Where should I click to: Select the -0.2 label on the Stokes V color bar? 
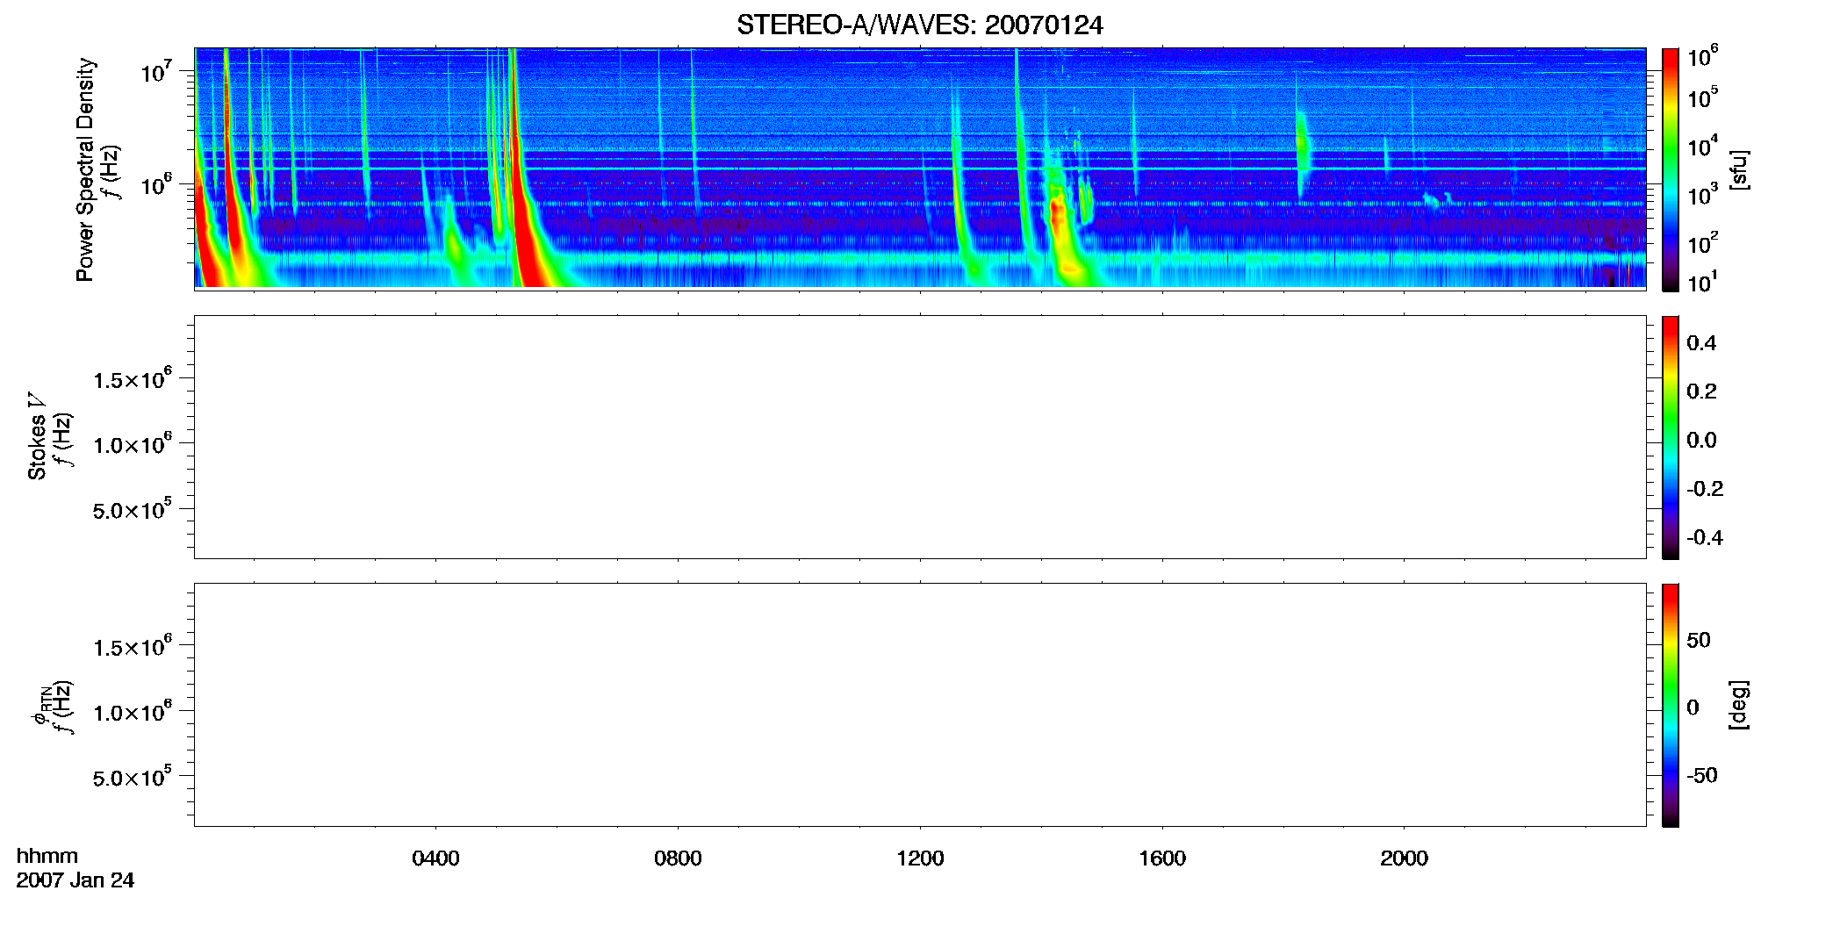(1704, 489)
